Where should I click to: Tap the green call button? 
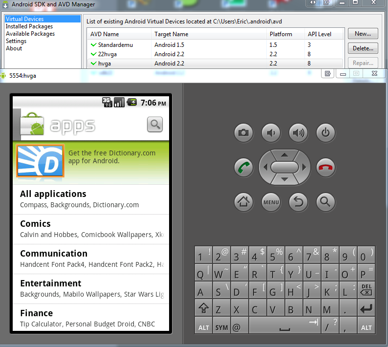tap(243, 168)
